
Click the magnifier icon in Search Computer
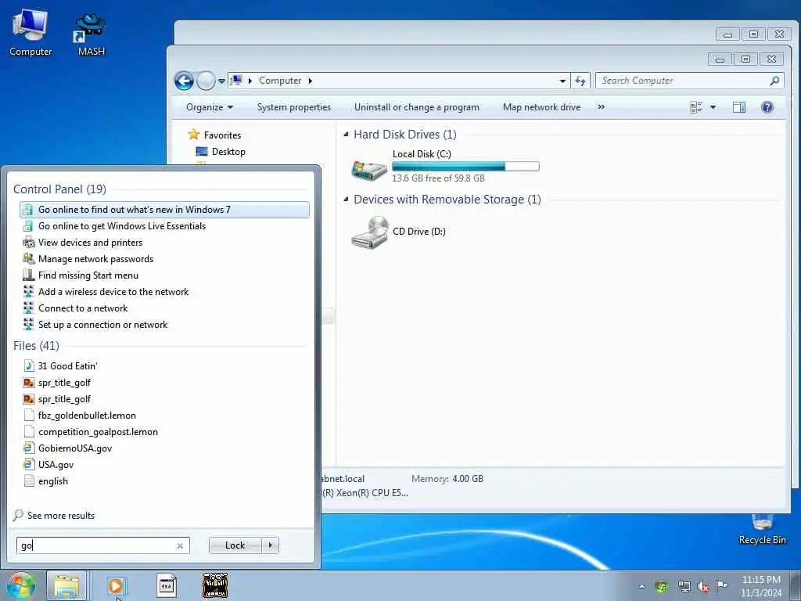pyautogui.click(x=775, y=81)
